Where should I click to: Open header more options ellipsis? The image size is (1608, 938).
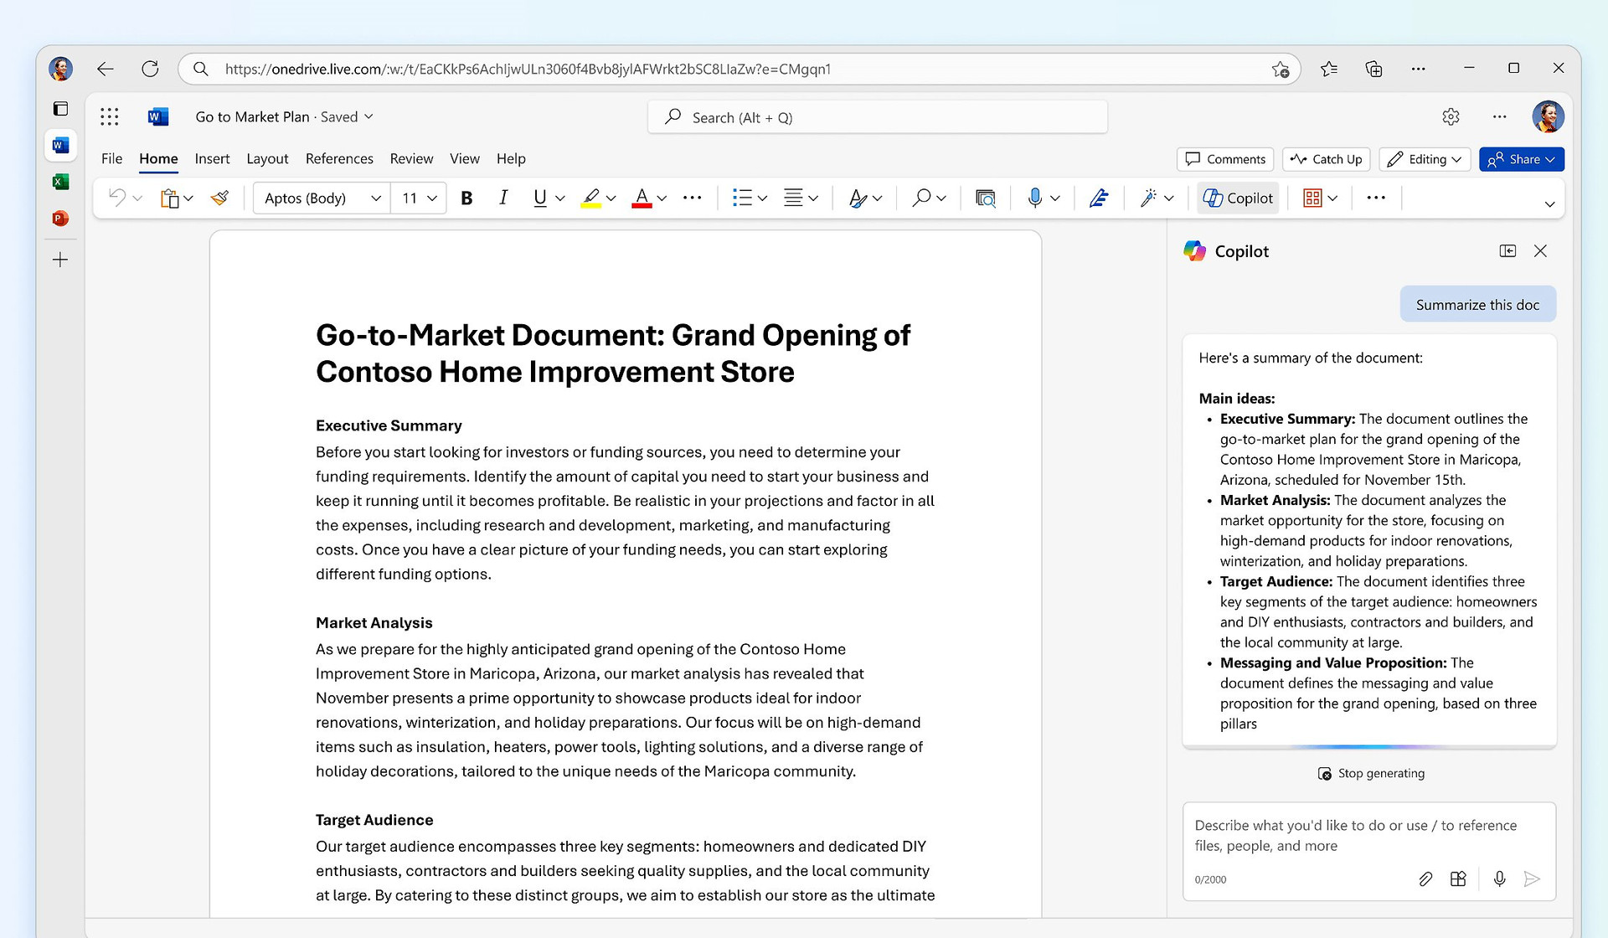1499,116
